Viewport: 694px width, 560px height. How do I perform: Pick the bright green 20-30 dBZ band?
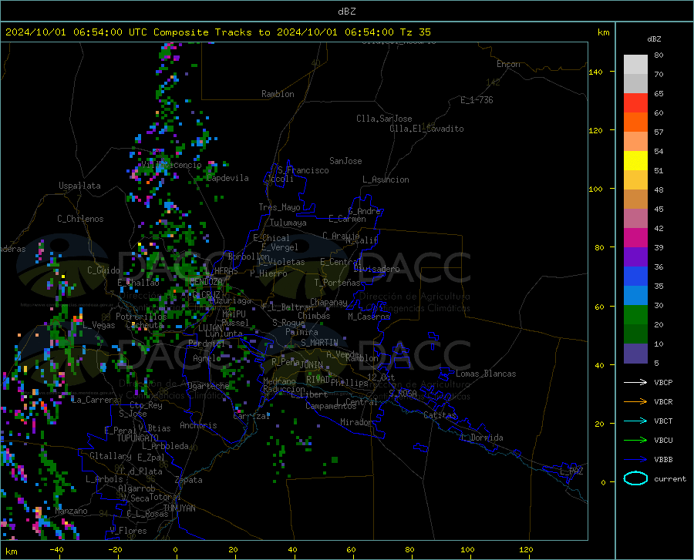tap(635, 315)
